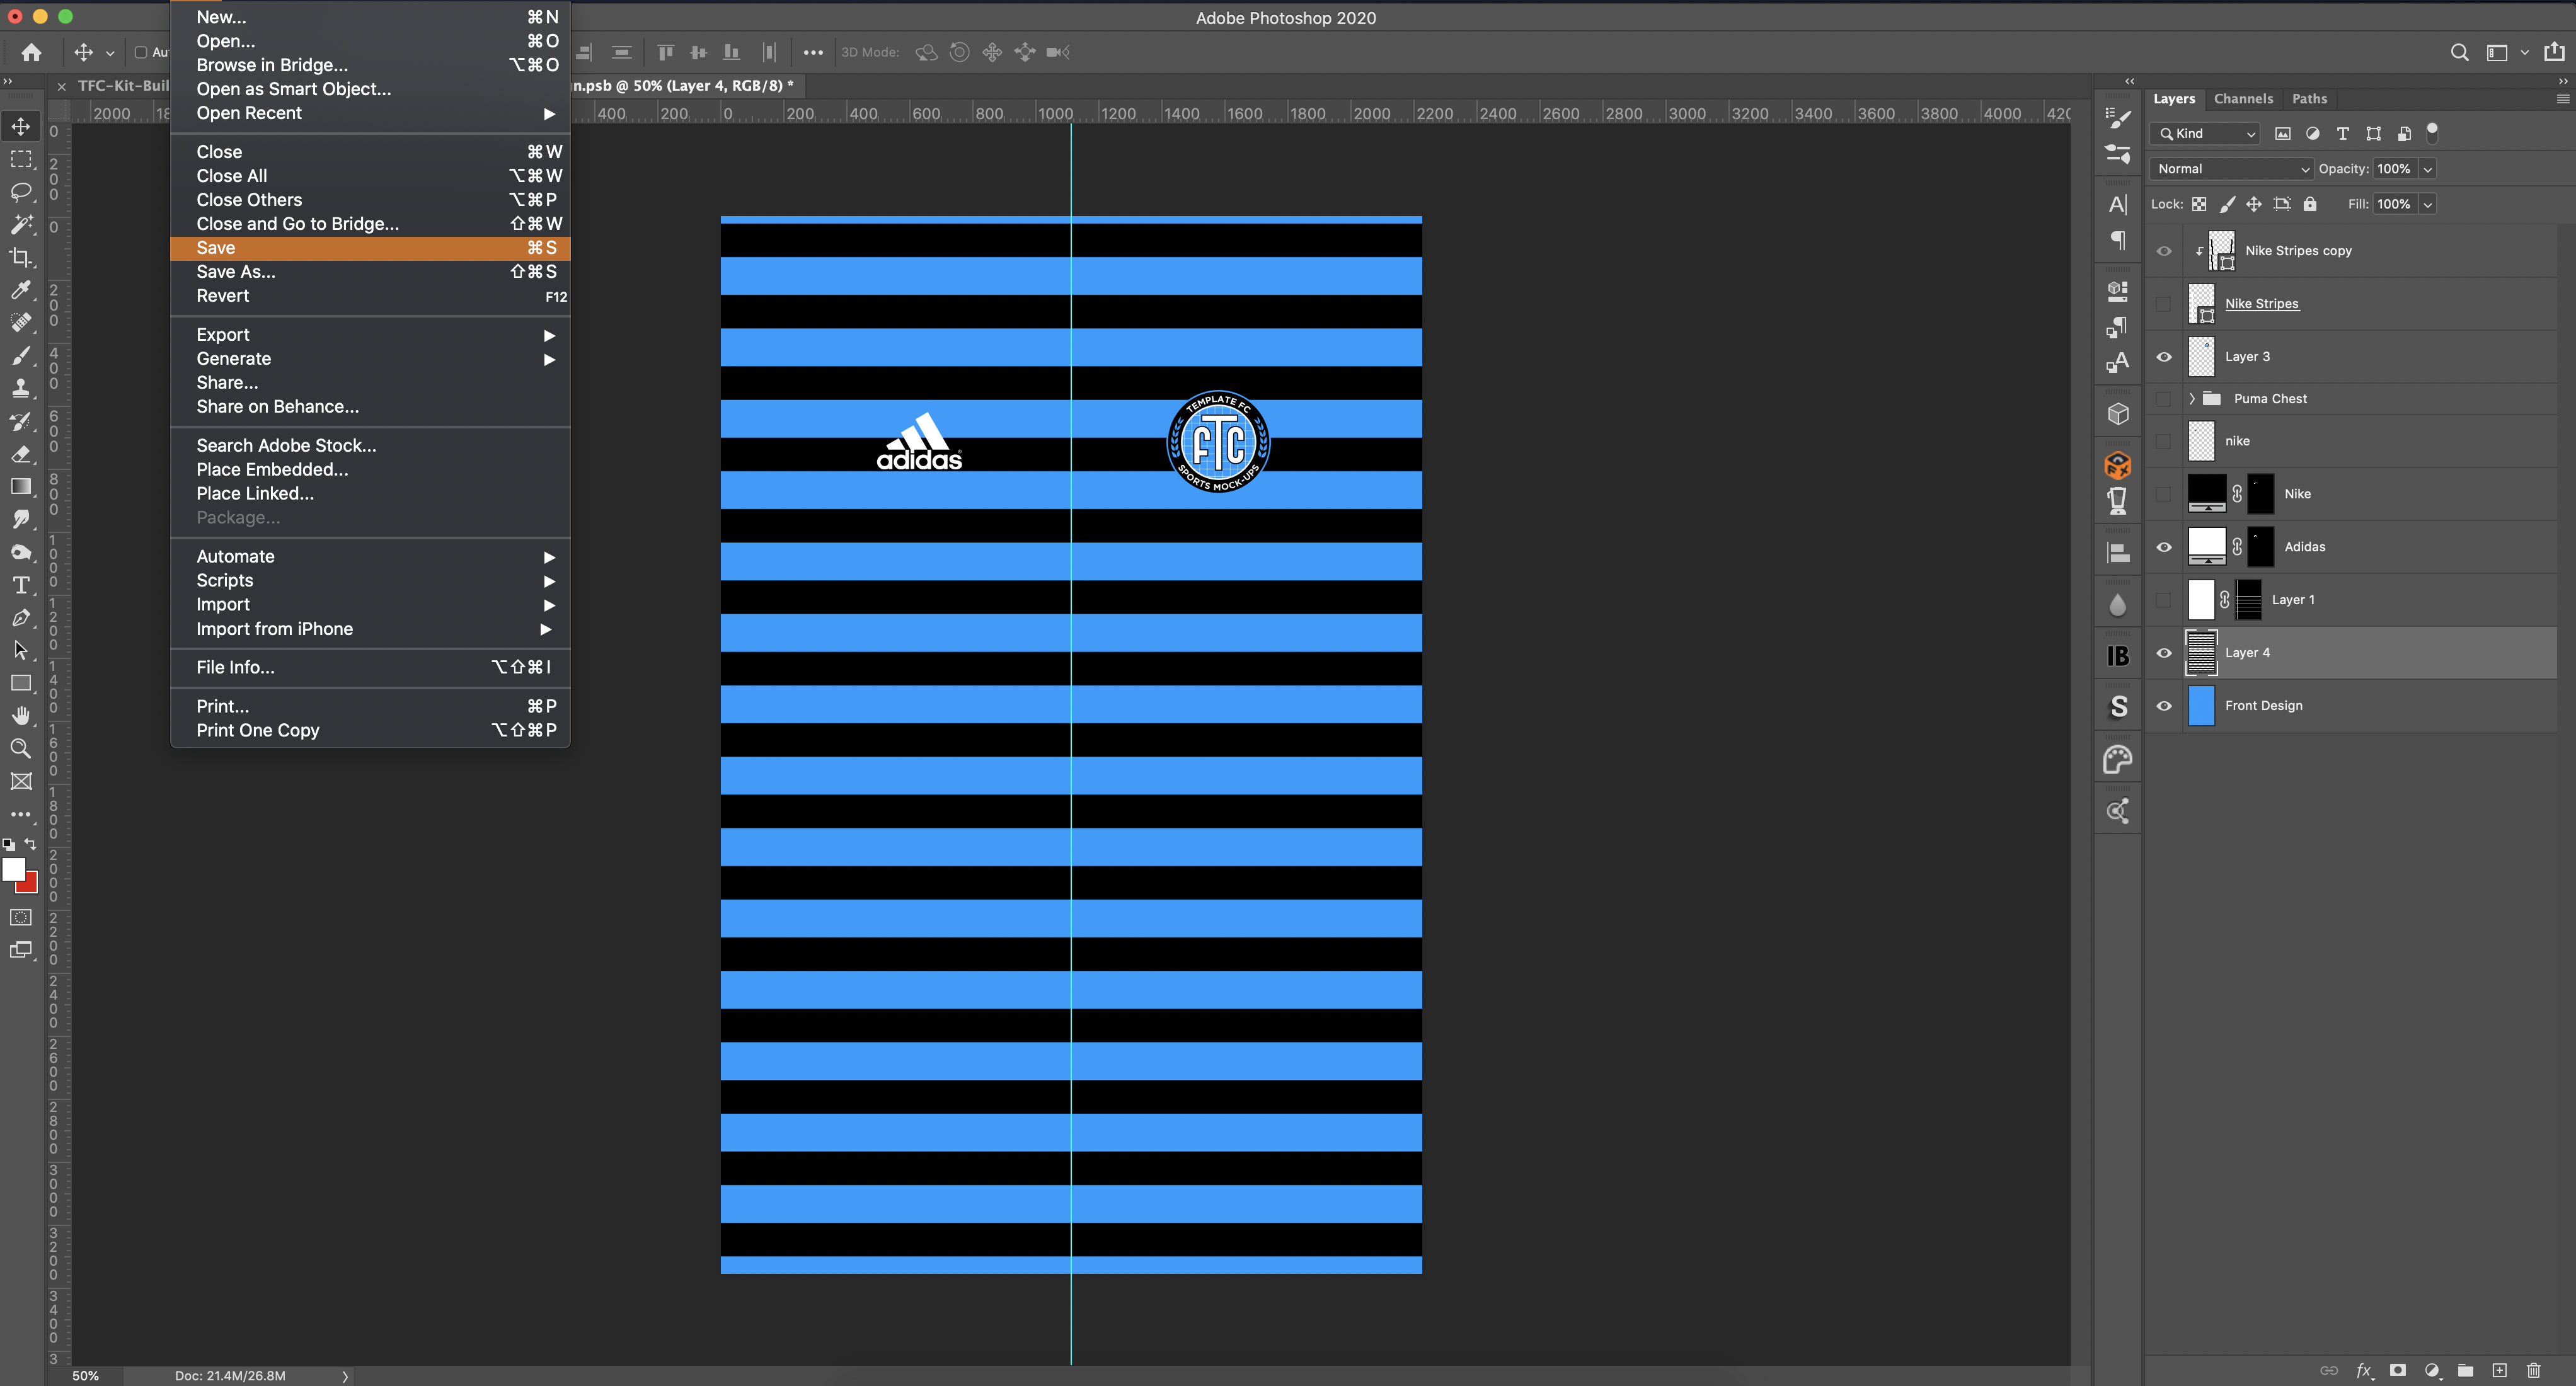Click the Layer 4 thumbnail

[2201, 652]
